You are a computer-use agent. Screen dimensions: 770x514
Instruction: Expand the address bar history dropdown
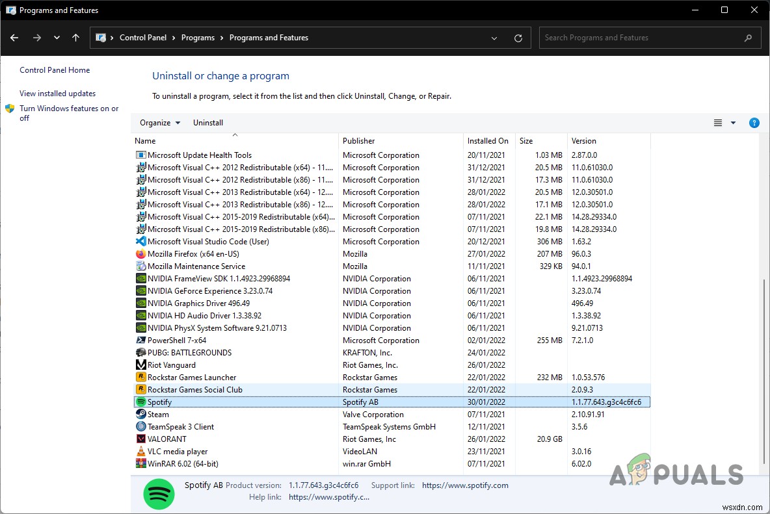pos(495,38)
